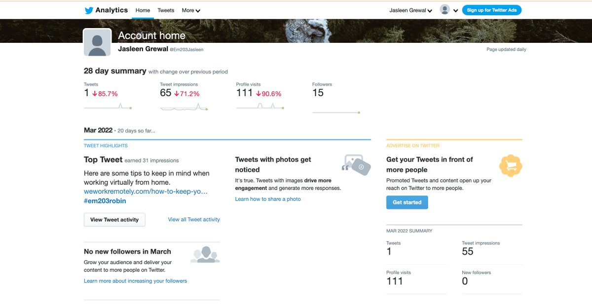Click the account avatar icon in header
The height and width of the screenshot is (306, 592).
[445, 10]
